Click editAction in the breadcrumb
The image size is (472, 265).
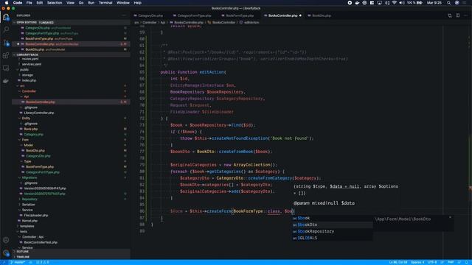[251, 23]
